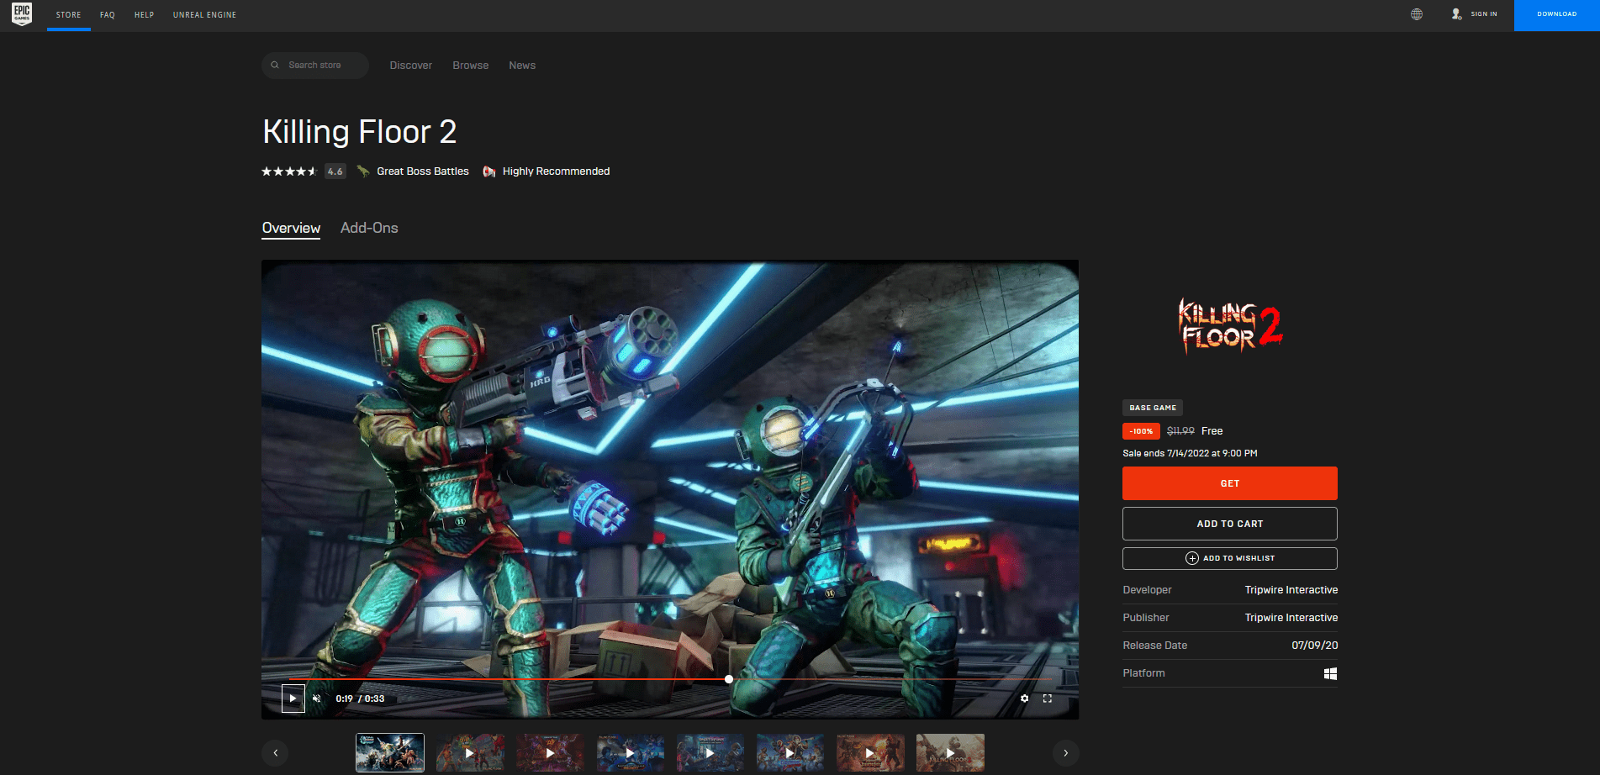Play the trailer video
The width and height of the screenshot is (1600, 775).
(293, 699)
